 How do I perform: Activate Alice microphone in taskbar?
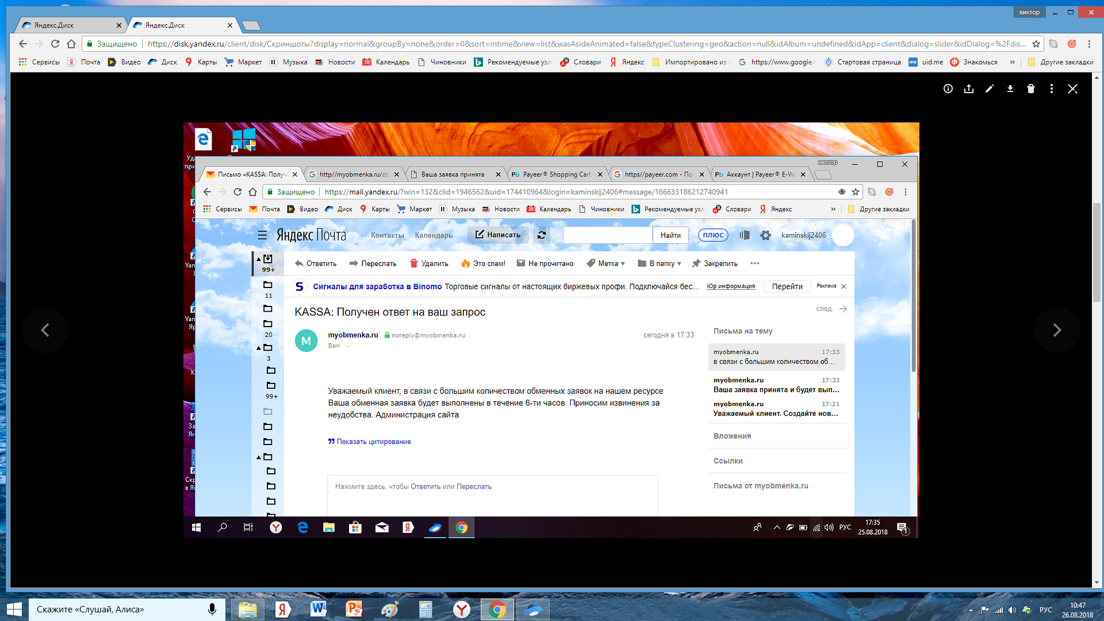click(212, 609)
